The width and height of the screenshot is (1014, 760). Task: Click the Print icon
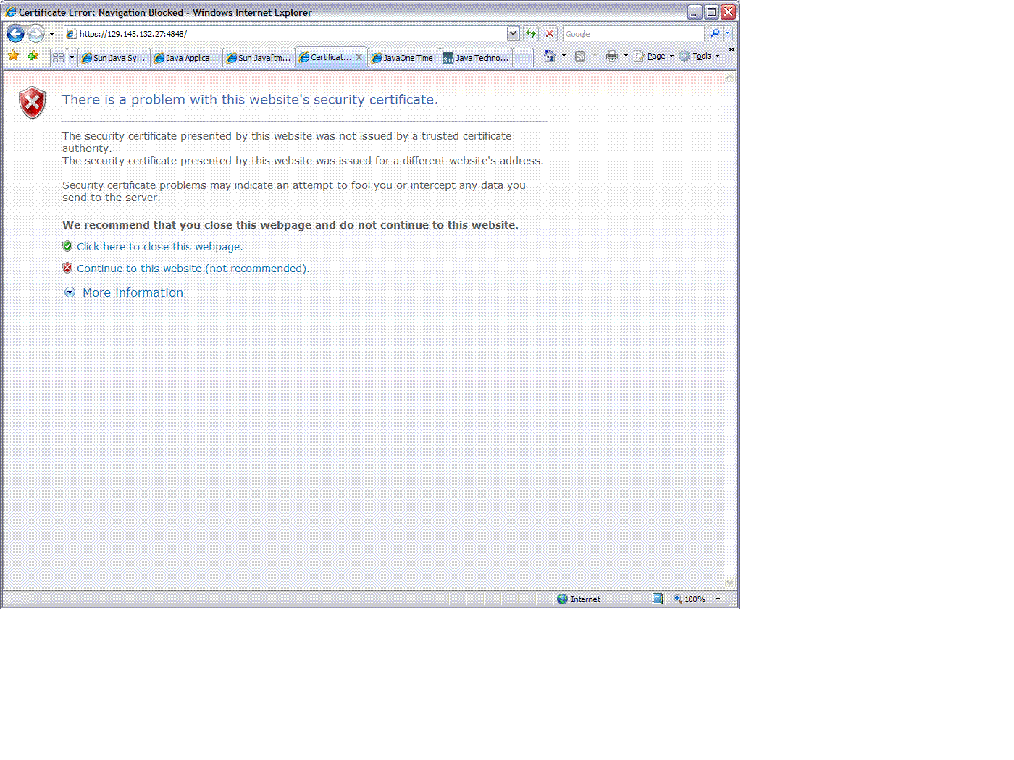pyautogui.click(x=612, y=56)
